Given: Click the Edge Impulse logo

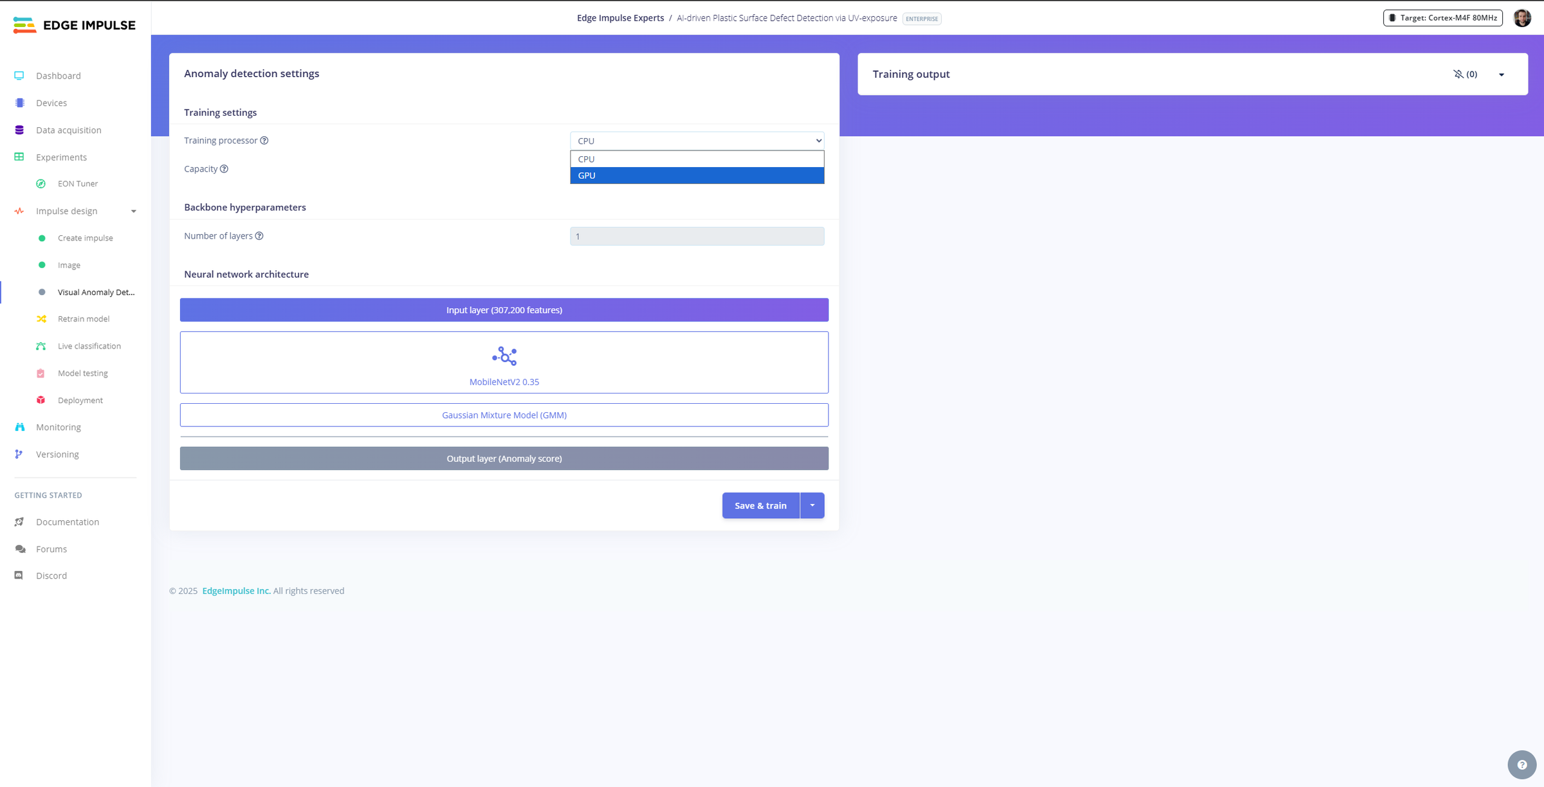Looking at the screenshot, I should (x=74, y=25).
